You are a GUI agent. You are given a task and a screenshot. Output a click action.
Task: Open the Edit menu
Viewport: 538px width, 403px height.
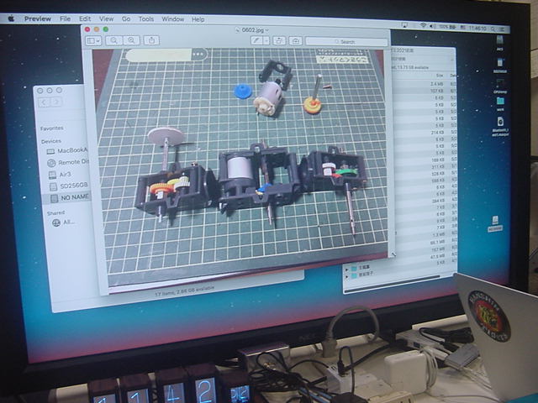(x=85, y=18)
